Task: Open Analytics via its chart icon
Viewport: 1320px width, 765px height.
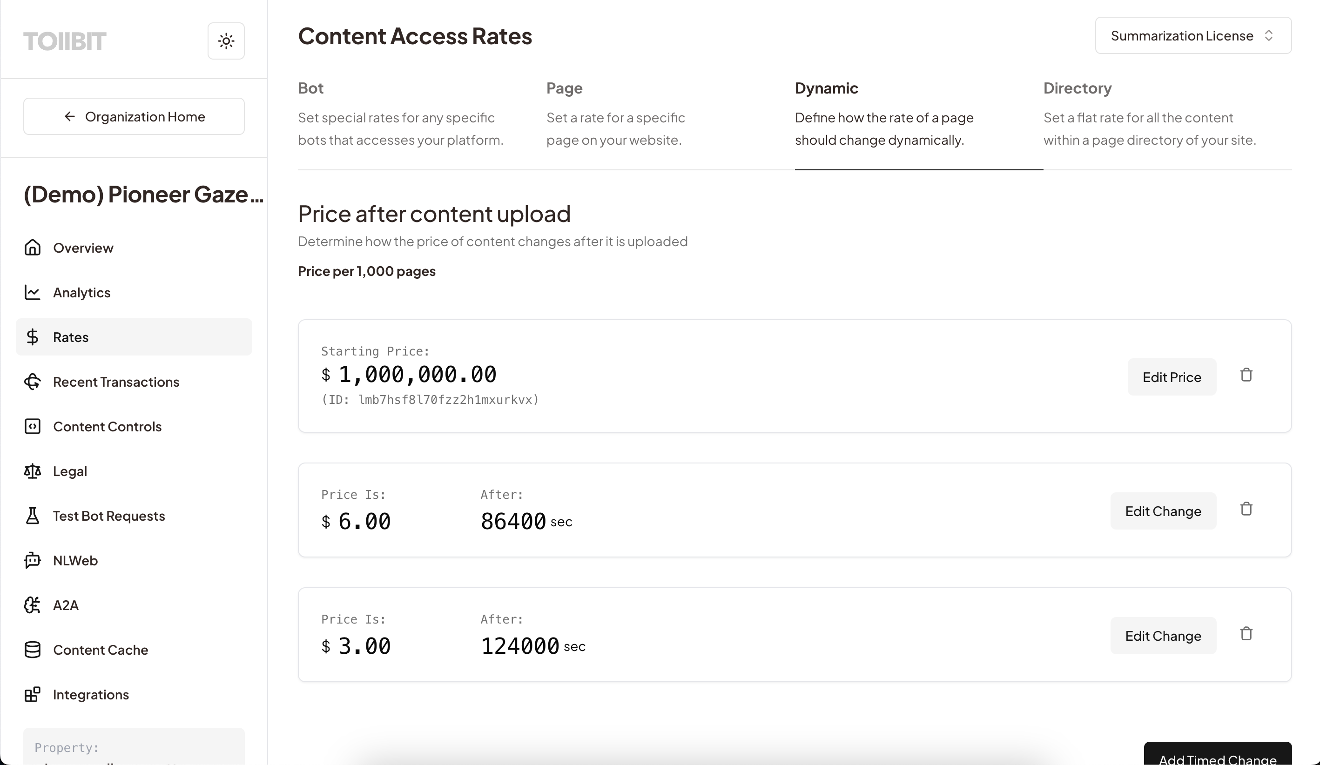Action: pos(33,292)
